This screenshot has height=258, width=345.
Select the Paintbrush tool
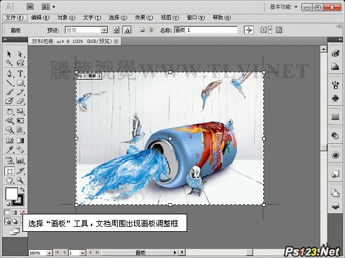point(9,92)
